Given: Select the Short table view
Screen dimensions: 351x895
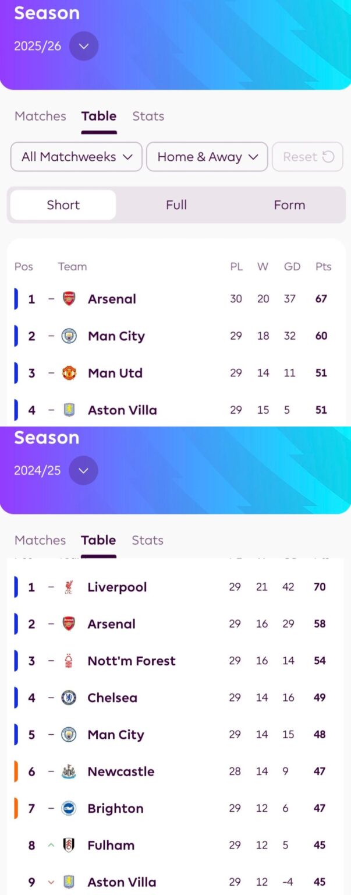Looking at the screenshot, I should click(63, 205).
